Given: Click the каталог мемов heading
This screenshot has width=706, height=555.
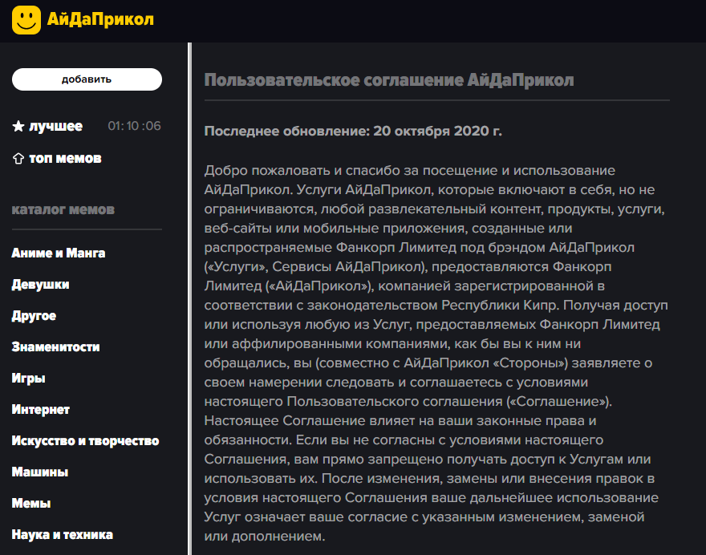Looking at the screenshot, I should (63, 210).
